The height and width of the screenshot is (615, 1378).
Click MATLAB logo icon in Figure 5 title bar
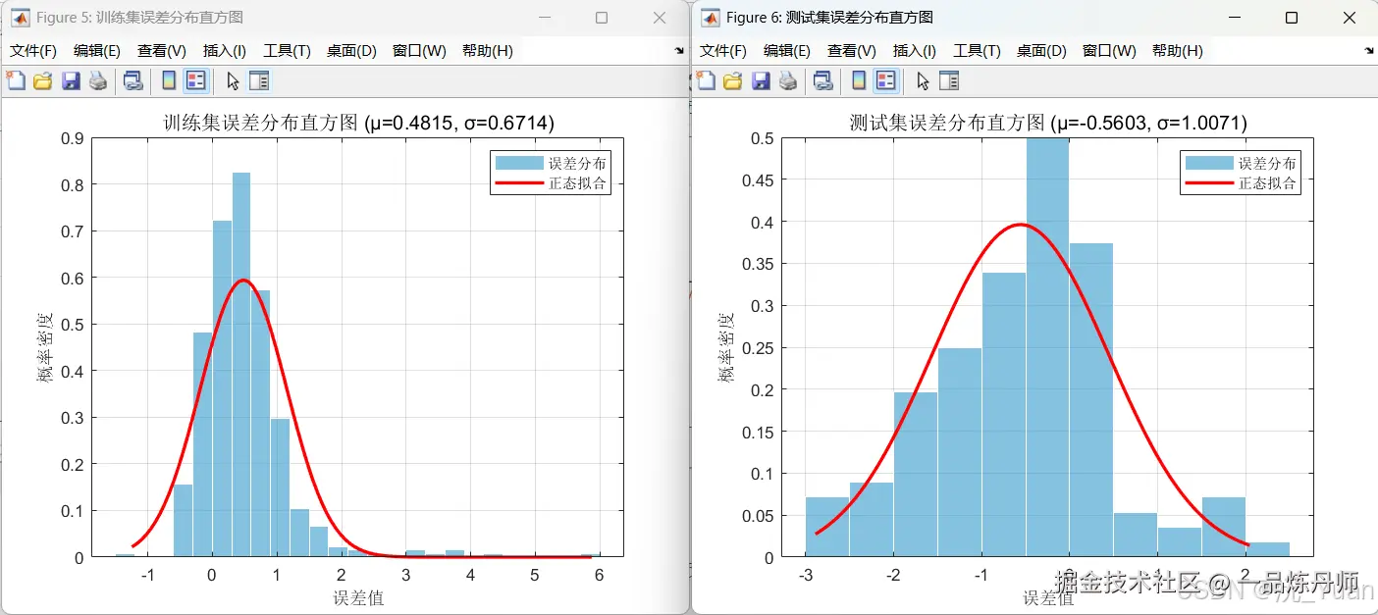click(20, 18)
